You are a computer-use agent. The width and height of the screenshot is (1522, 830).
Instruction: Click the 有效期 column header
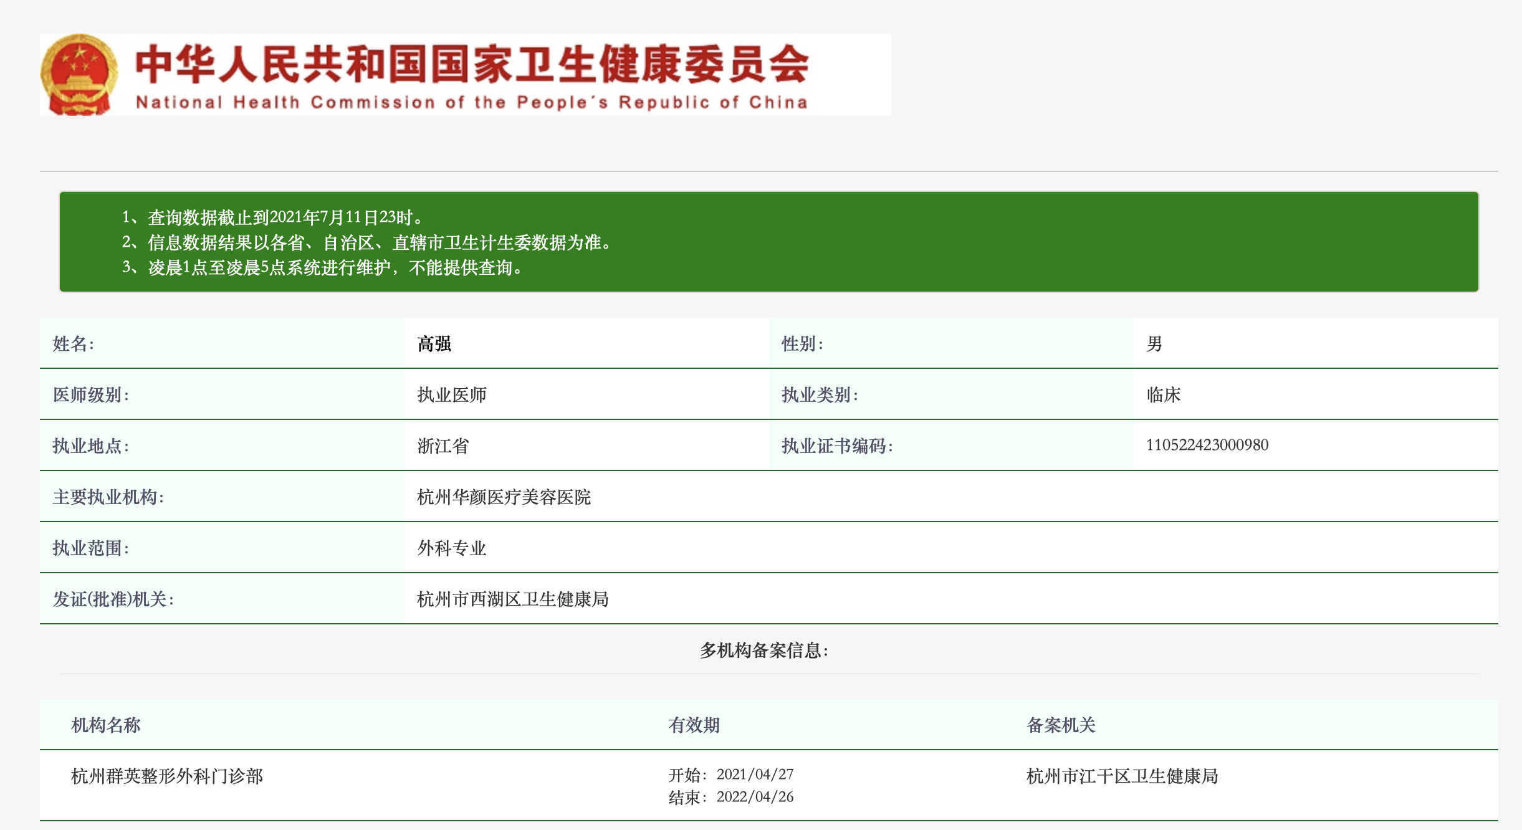point(694,725)
